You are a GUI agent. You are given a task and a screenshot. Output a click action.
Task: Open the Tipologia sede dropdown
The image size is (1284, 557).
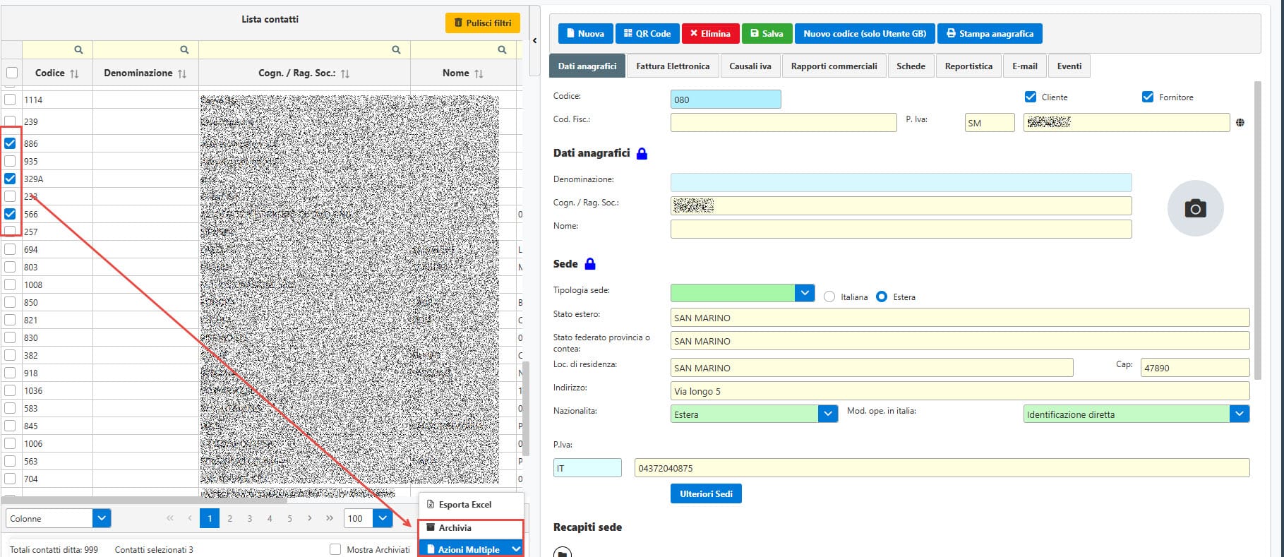pos(804,292)
